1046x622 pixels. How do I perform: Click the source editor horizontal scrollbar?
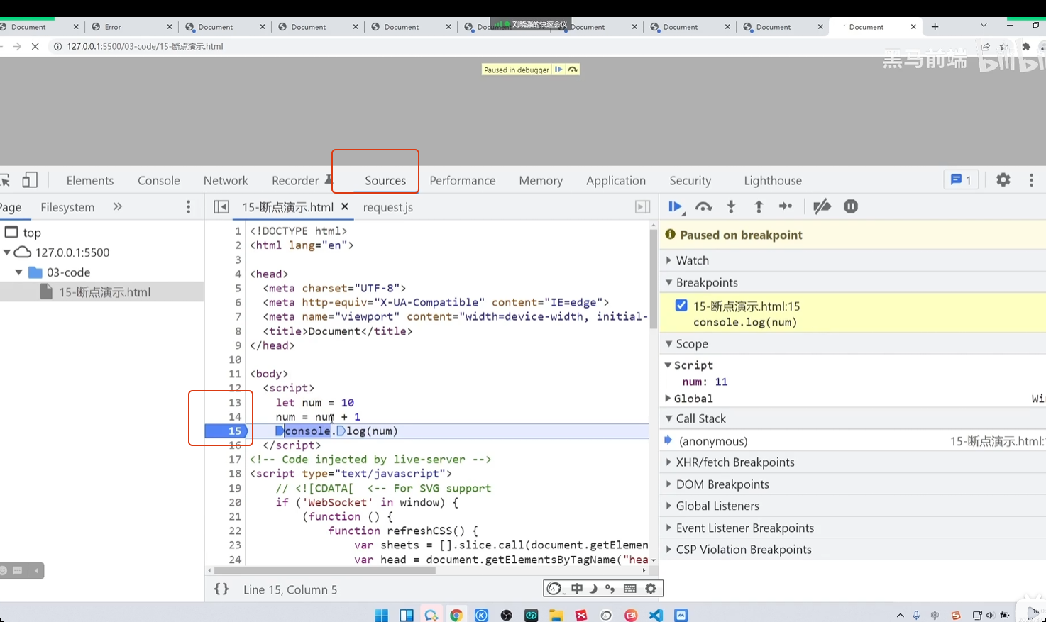(324, 570)
